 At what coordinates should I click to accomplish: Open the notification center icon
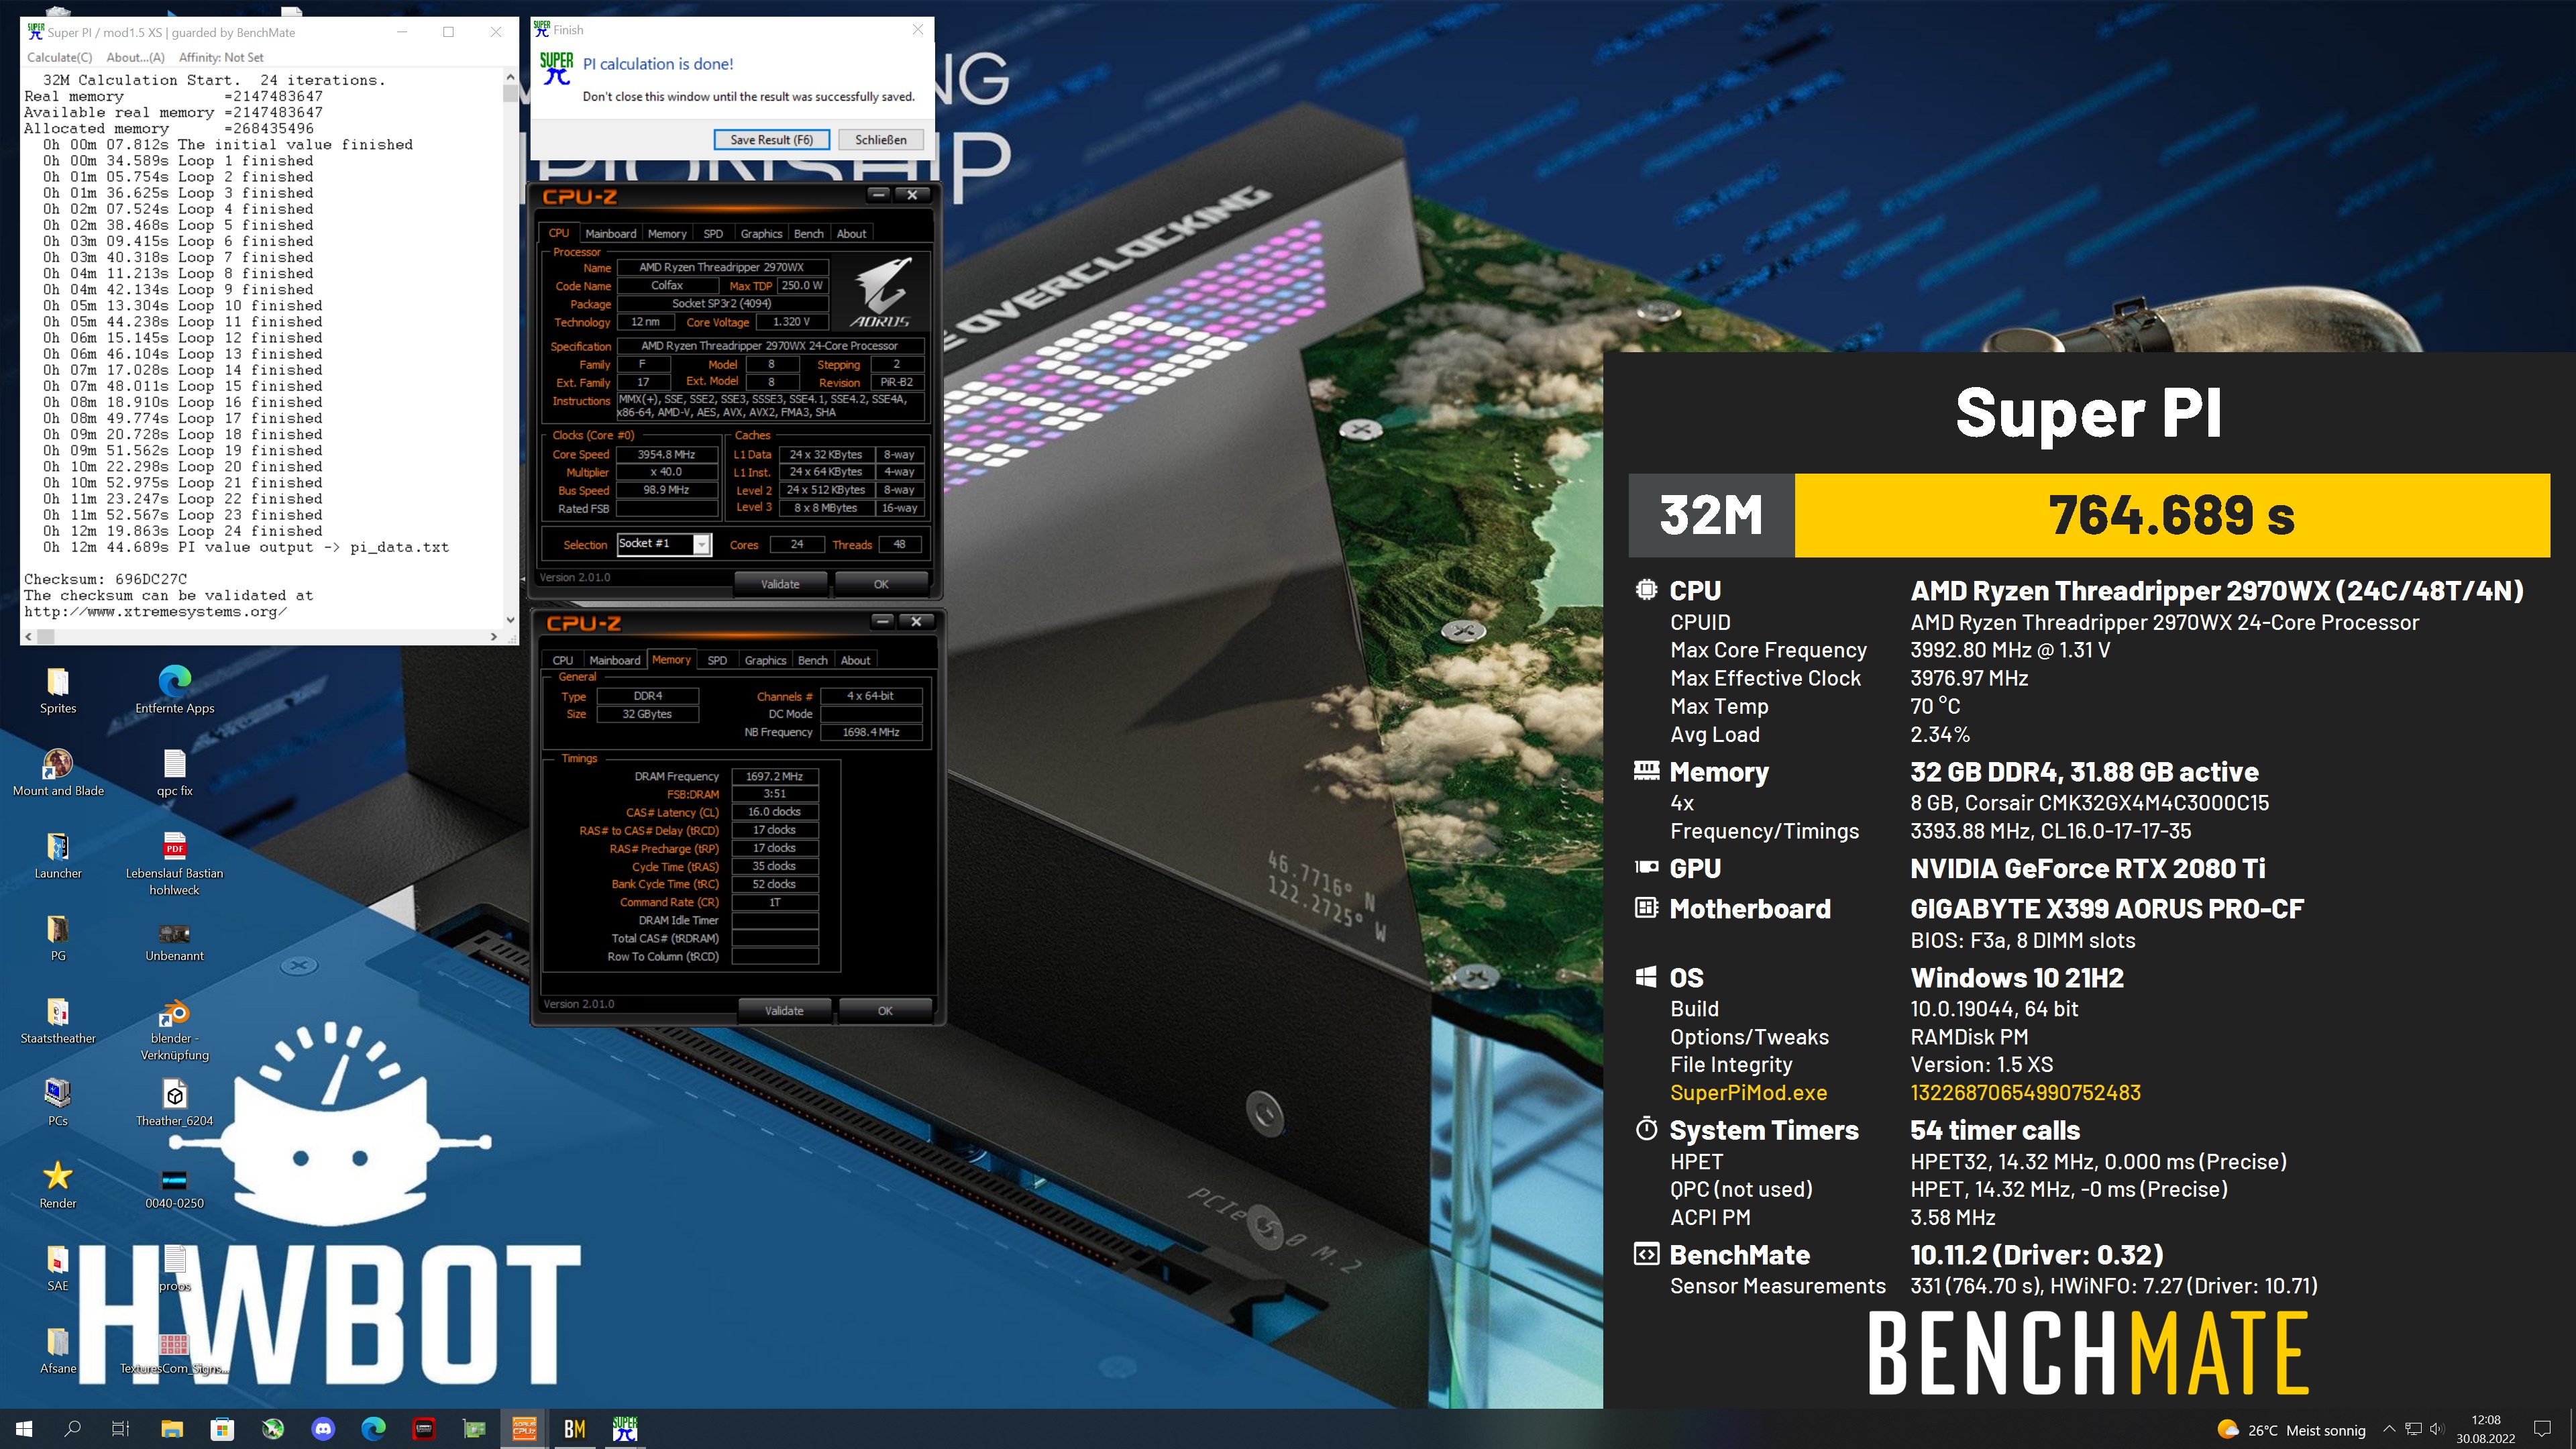(2543, 1429)
